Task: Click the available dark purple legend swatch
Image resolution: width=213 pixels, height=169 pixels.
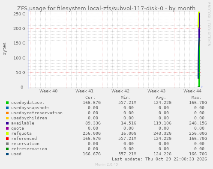Action: [x=7, y=123]
